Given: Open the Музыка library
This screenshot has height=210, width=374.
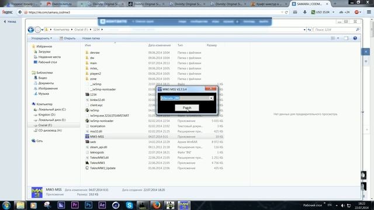Looking at the screenshot, I should pyautogui.click(x=44, y=93).
